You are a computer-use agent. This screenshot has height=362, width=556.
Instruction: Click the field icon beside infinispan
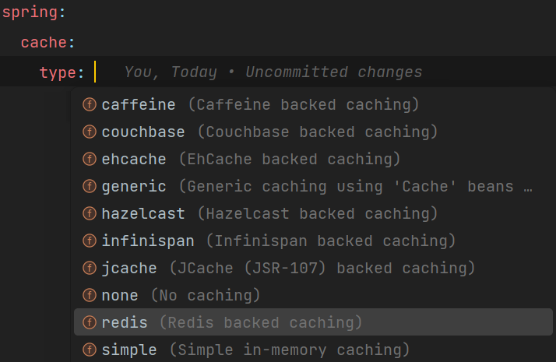[x=90, y=241]
